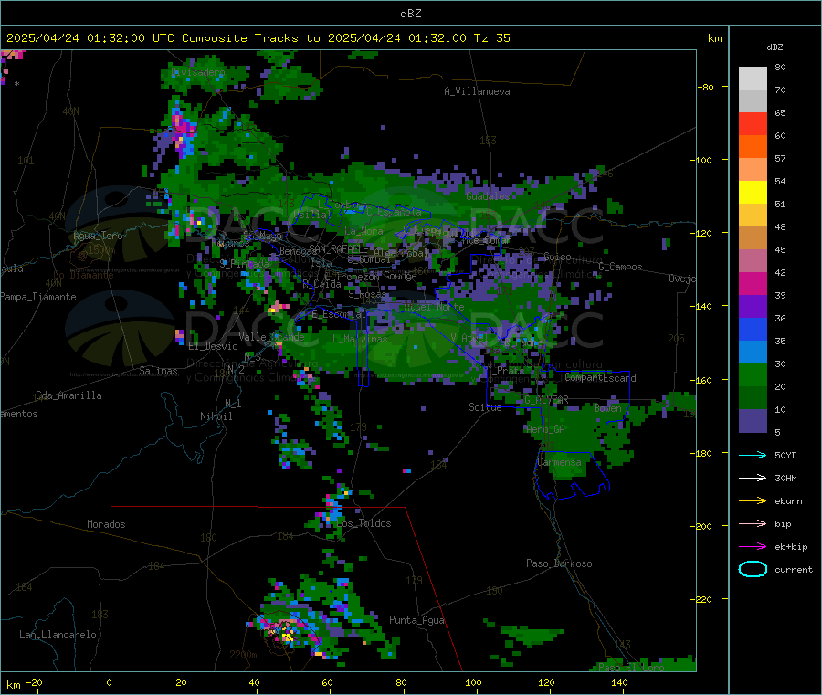Select the pink bip arrow legend icon
822x695 pixels.
point(753,523)
